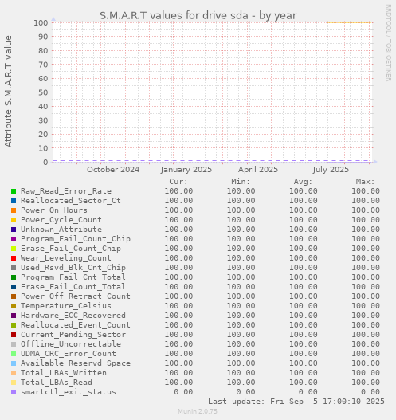Click the Last update timestamp text

296,402
